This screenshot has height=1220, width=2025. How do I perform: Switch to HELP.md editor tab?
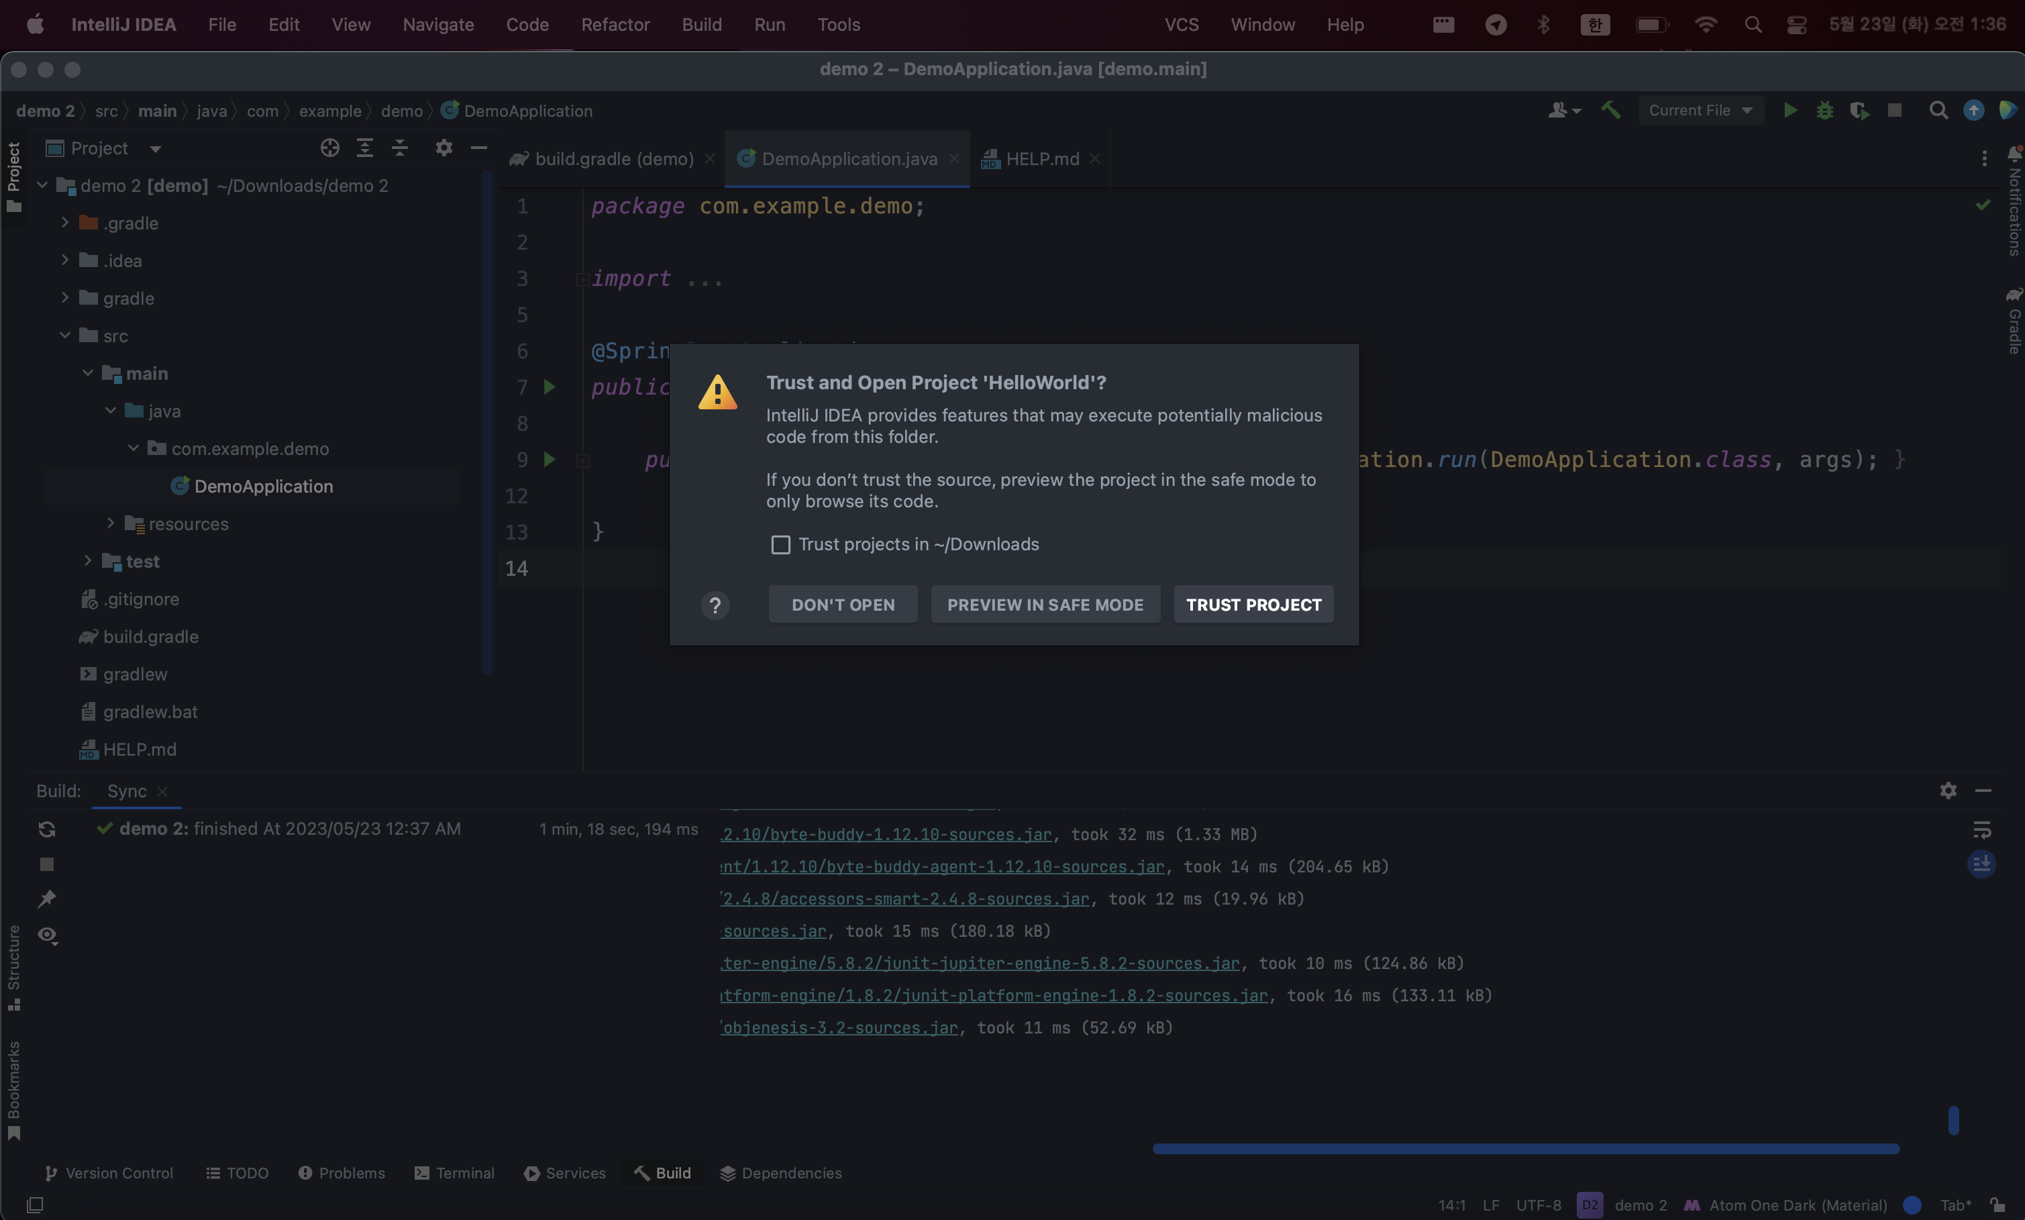1041,158
